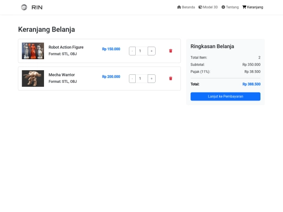The height and width of the screenshot is (212, 283).
Task: Click Robot Action Figure quantity field
Action: (141, 51)
